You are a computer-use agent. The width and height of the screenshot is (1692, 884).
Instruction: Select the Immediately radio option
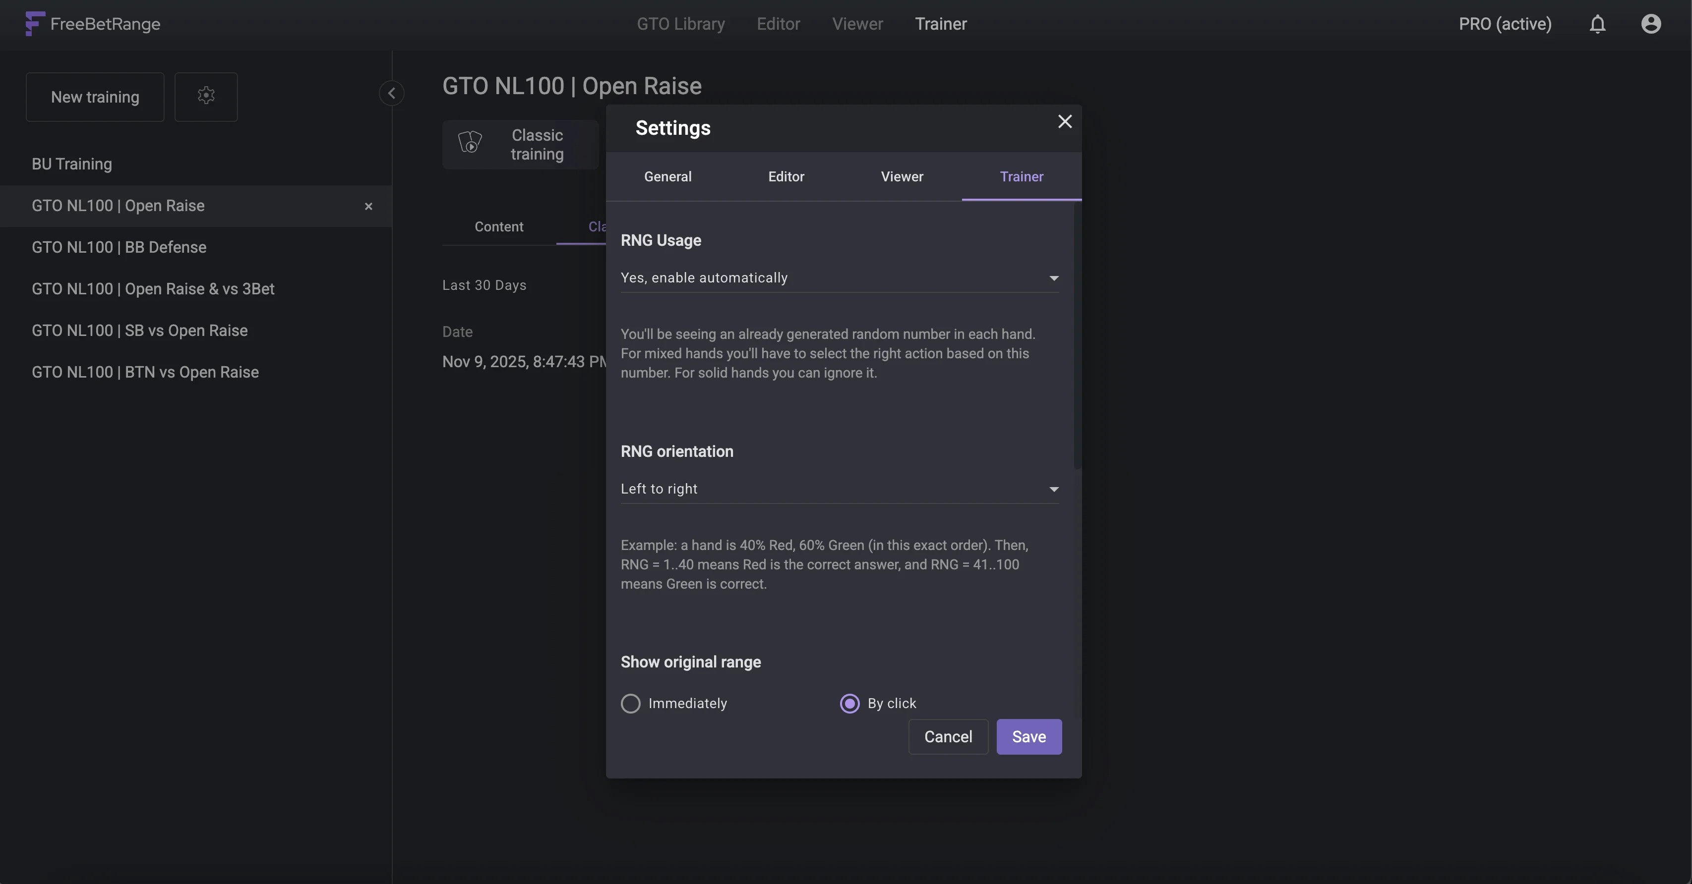[631, 704]
